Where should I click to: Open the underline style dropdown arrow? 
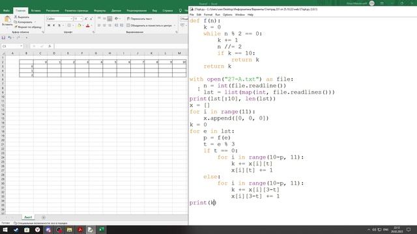(x=63, y=25)
